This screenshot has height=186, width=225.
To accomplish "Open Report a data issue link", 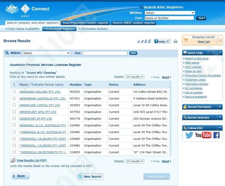I will [x=197, y=58].
